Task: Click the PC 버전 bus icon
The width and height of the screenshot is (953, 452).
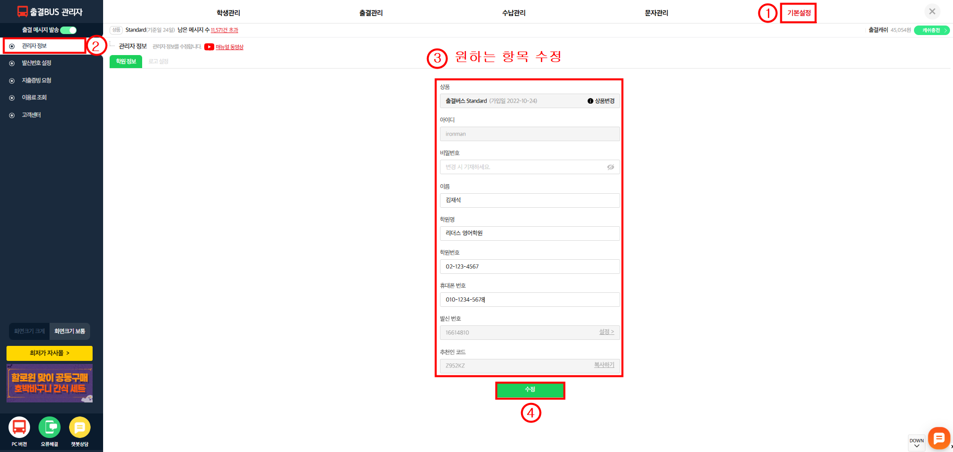Action: tap(19, 427)
